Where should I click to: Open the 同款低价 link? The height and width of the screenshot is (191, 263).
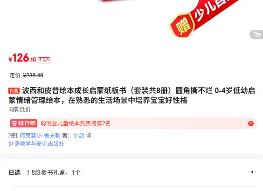click(x=20, y=109)
